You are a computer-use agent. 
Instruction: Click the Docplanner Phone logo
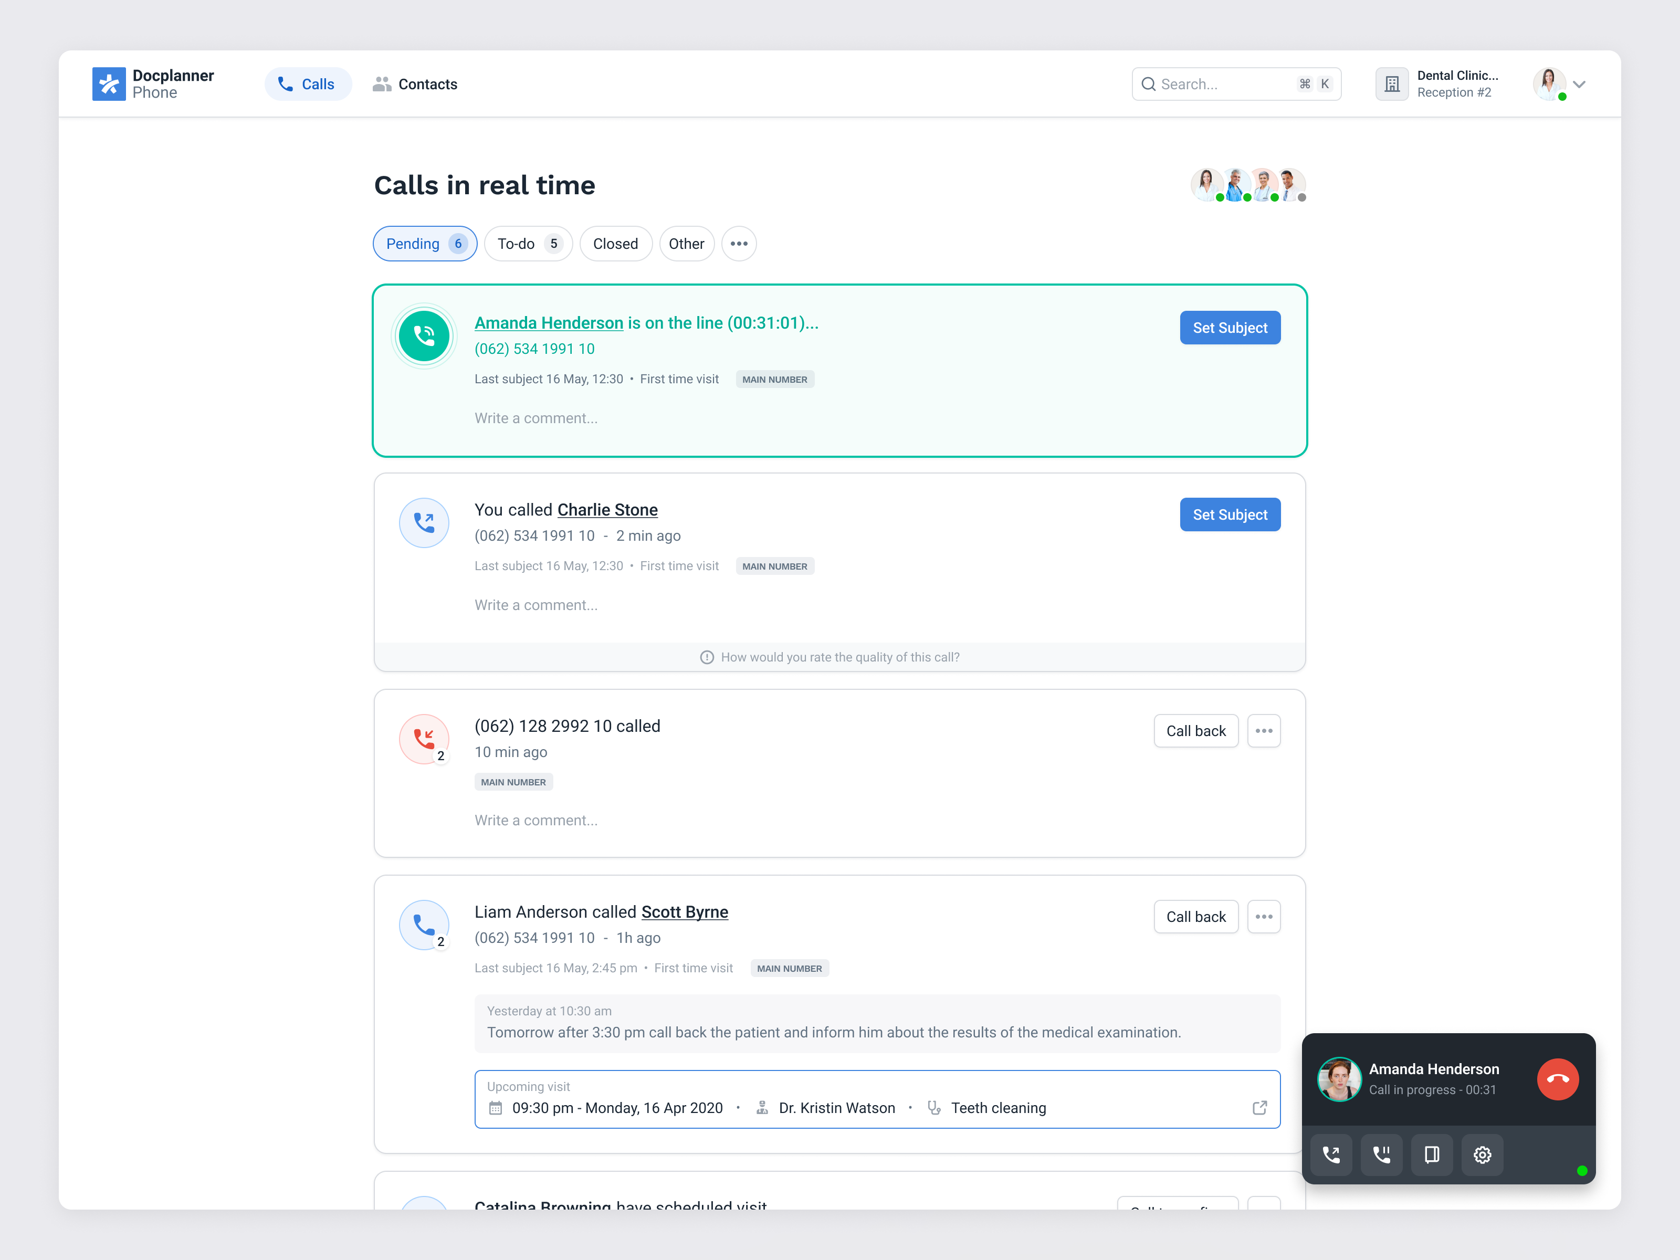152,83
